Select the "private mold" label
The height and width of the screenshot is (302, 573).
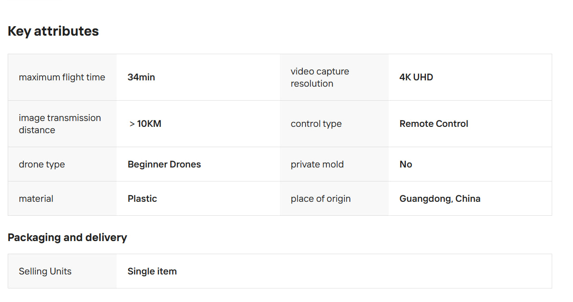[x=317, y=164]
